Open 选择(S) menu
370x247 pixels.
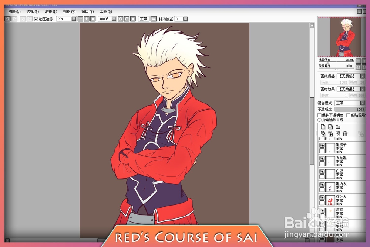click(33, 11)
